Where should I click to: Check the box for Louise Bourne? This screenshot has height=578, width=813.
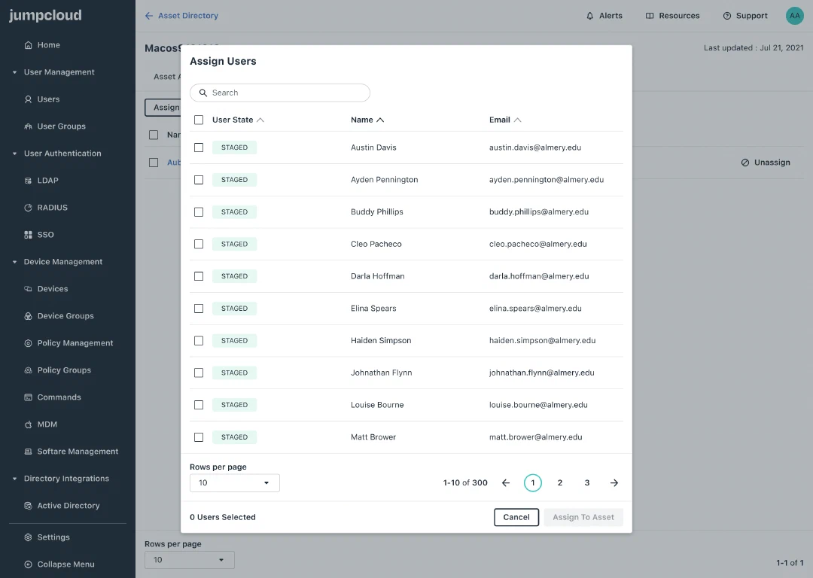199,405
